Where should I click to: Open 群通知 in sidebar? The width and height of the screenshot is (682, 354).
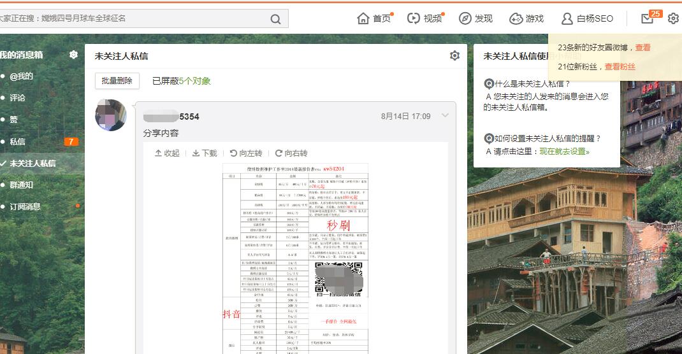tap(21, 185)
